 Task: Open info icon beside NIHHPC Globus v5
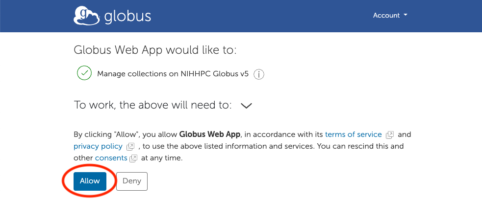click(259, 74)
